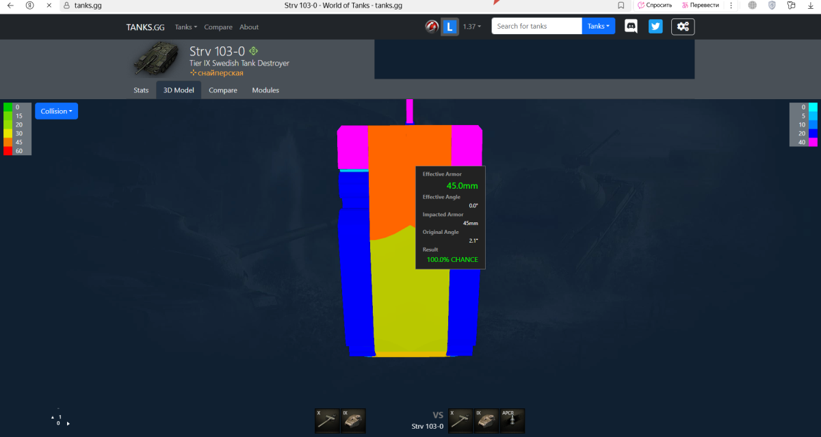Select the enemy tier IX turret icon after VS
Screen dimensions: 821x437
(x=486, y=419)
